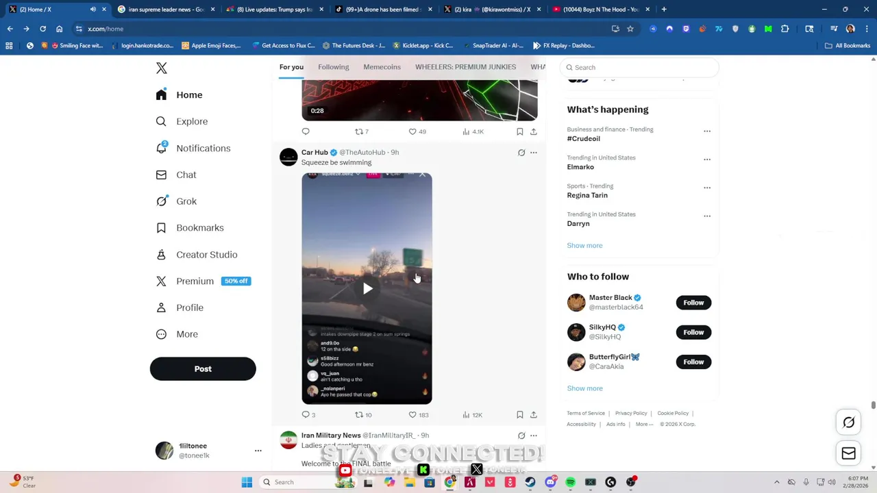The image size is (877, 493).
Task: Click the Car Hub post Grok icon
Action: [521, 153]
